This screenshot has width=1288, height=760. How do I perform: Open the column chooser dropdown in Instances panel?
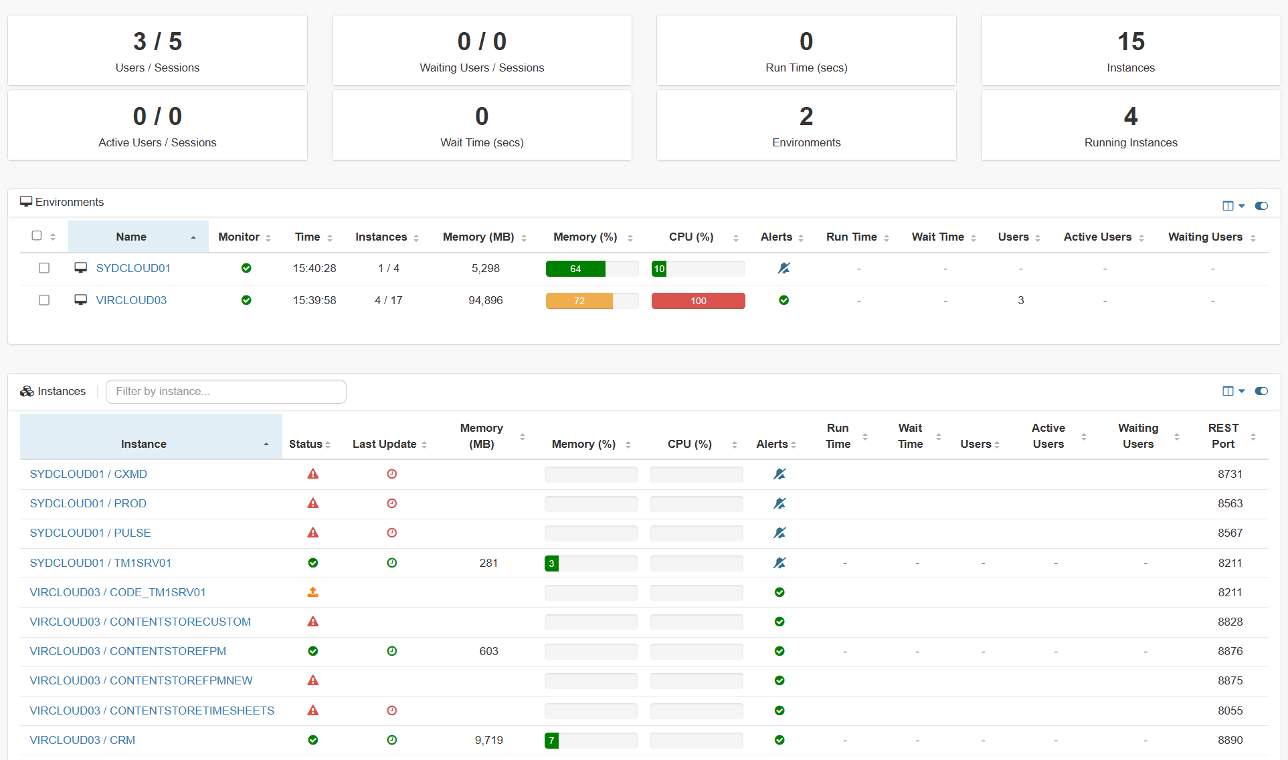(1233, 391)
